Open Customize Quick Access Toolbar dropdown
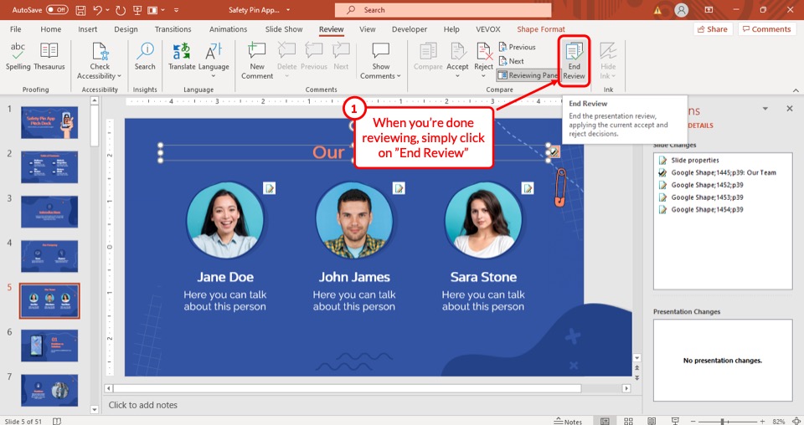 coord(177,10)
